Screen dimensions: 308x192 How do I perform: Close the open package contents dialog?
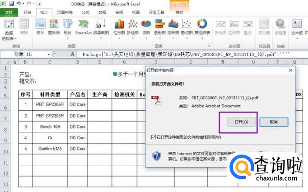coord(290,70)
